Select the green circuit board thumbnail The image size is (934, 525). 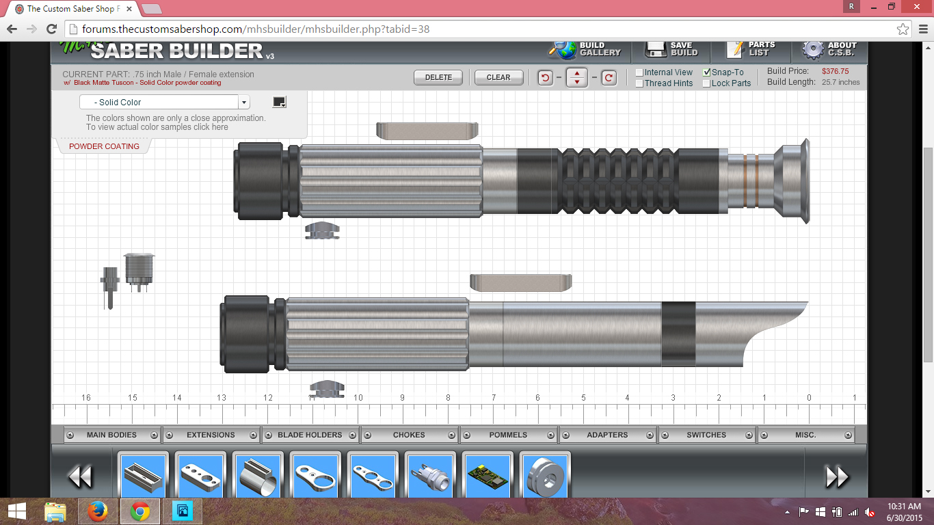pos(488,476)
